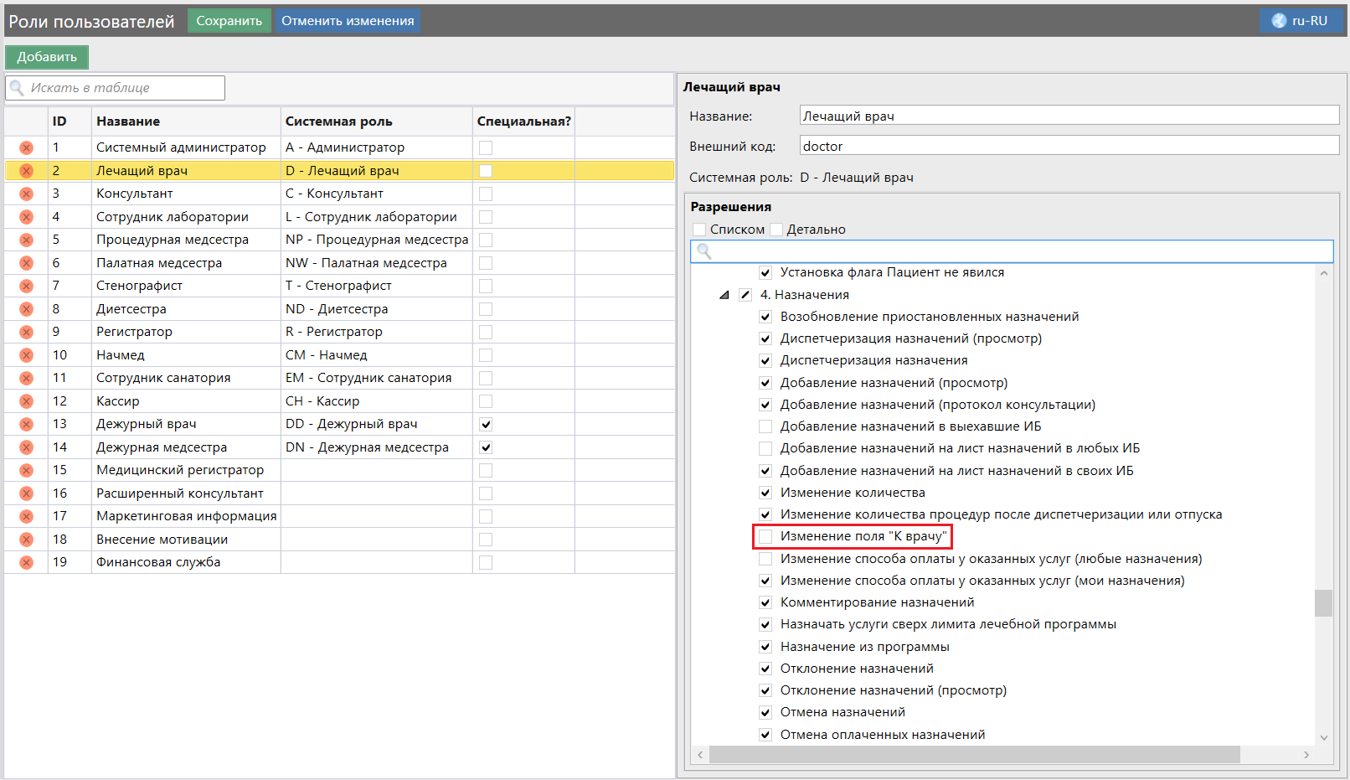This screenshot has height=780, width=1350.
Task: Click the Сохранить button
Action: [x=229, y=21]
